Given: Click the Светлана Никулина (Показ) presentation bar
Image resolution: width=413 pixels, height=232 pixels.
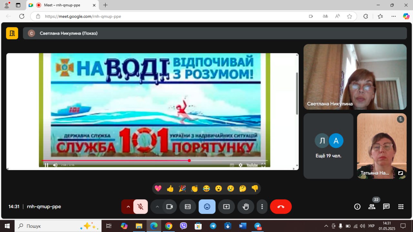Looking at the screenshot, I should click(215, 33).
